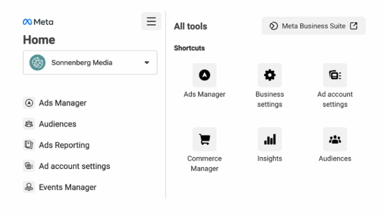Click the Sonnenberg Media avatar icon
Image resolution: width=384 pixels, height=216 pixels.
click(37, 62)
